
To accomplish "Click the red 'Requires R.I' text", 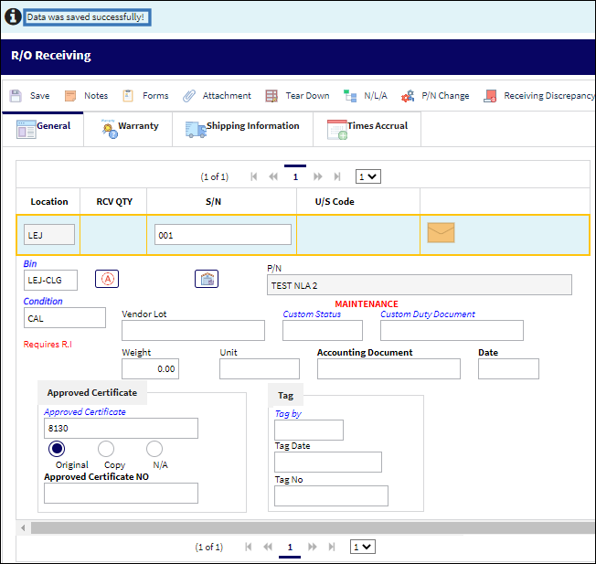I will point(48,345).
